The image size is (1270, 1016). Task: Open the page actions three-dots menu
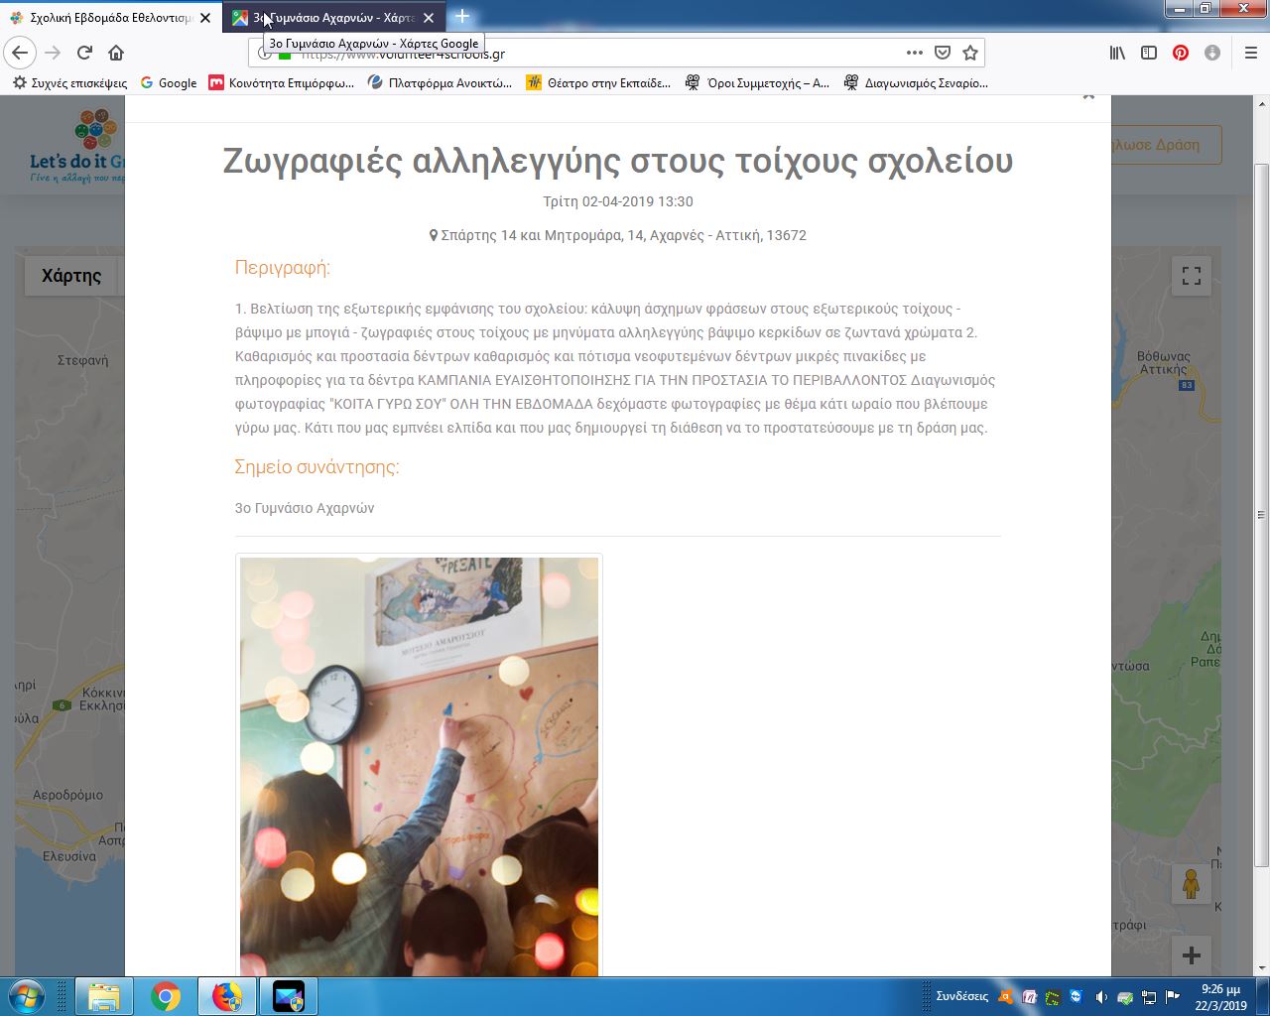point(914,53)
